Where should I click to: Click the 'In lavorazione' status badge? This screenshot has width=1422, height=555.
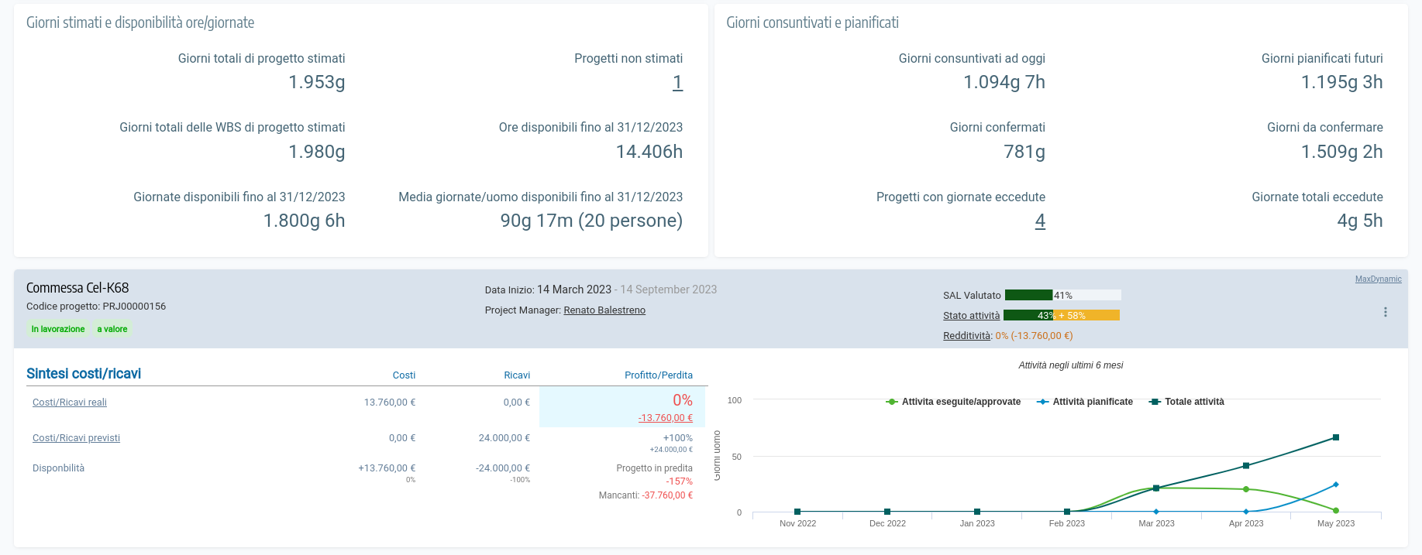[58, 329]
